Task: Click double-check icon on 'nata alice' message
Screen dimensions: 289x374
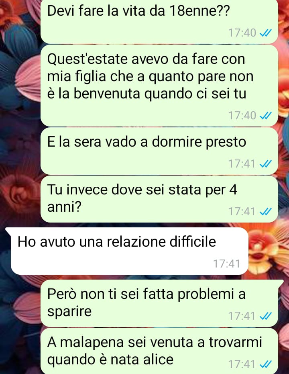Action: click(x=265, y=364)
